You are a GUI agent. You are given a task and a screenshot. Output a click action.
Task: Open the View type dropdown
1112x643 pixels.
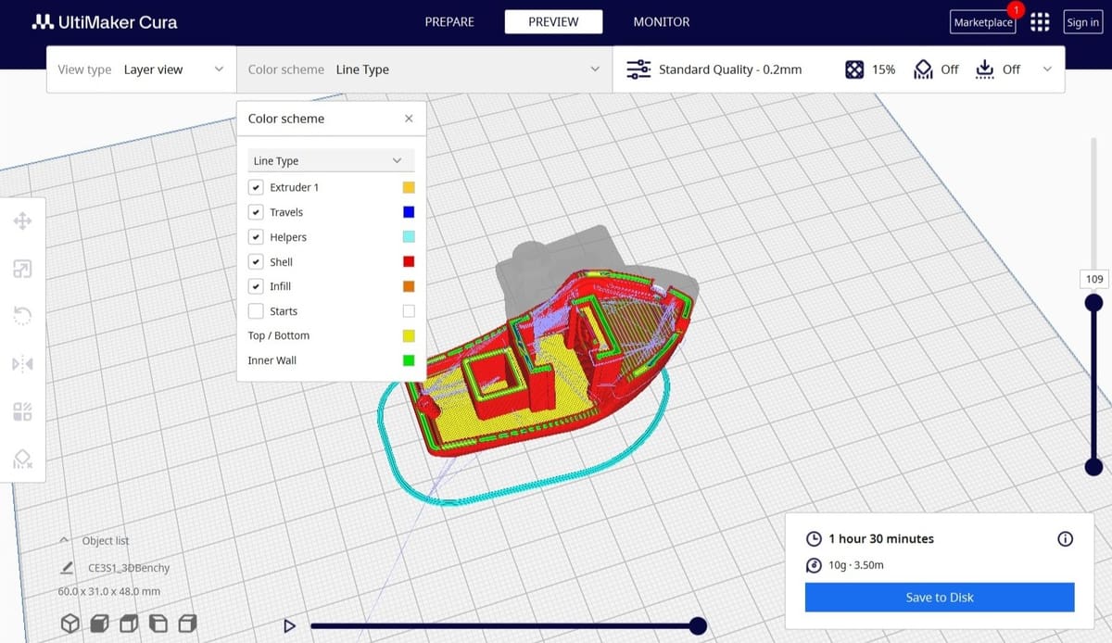click(x=141, y=69)
